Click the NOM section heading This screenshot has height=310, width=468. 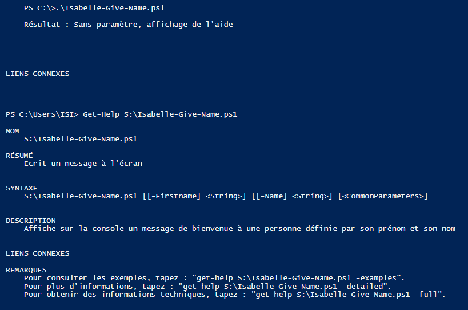(x=13, y=131)
